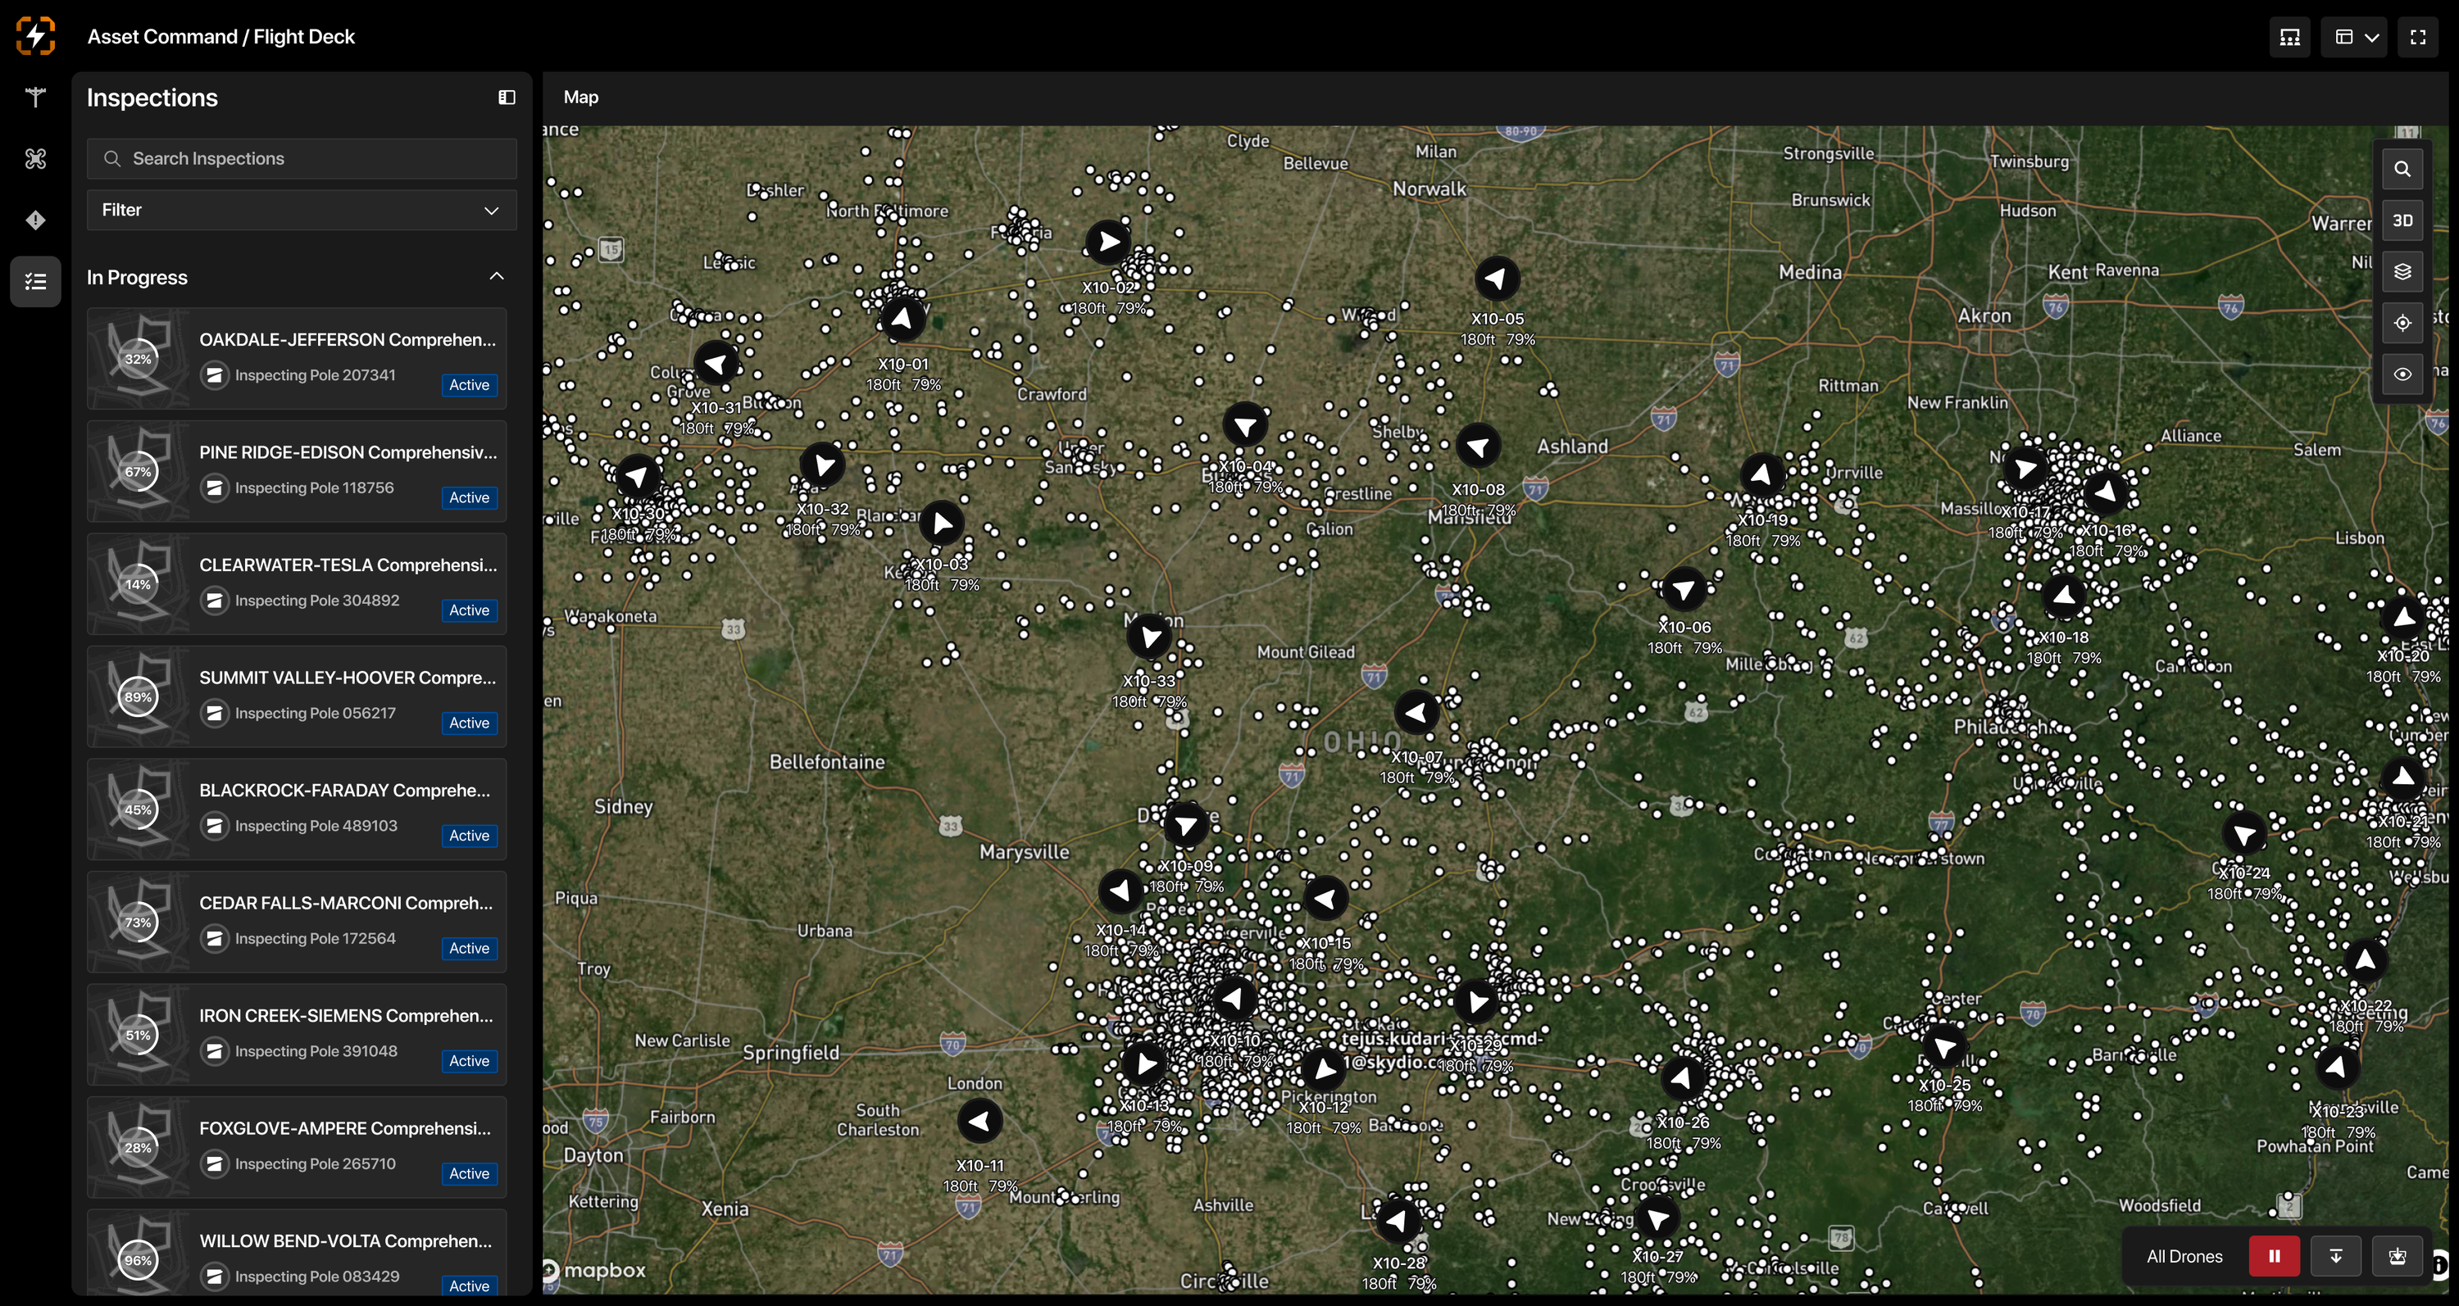Open the layout selector dropdown

point(2354,37)
